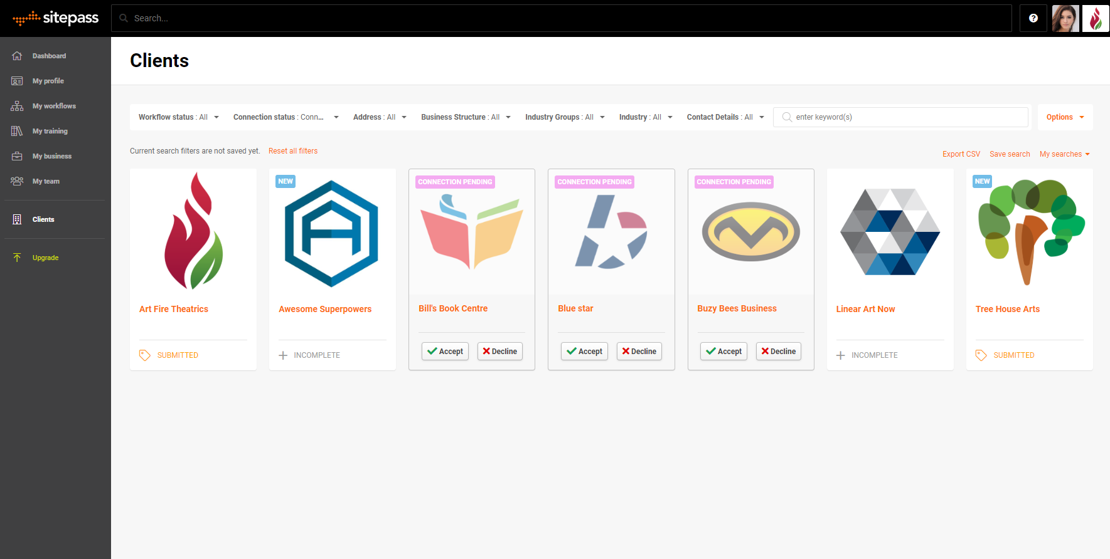Decline Bill's Book Centre connection
Image resolution: width=1110 pixels, height=559 pixels.
click(x=500, y=352)
